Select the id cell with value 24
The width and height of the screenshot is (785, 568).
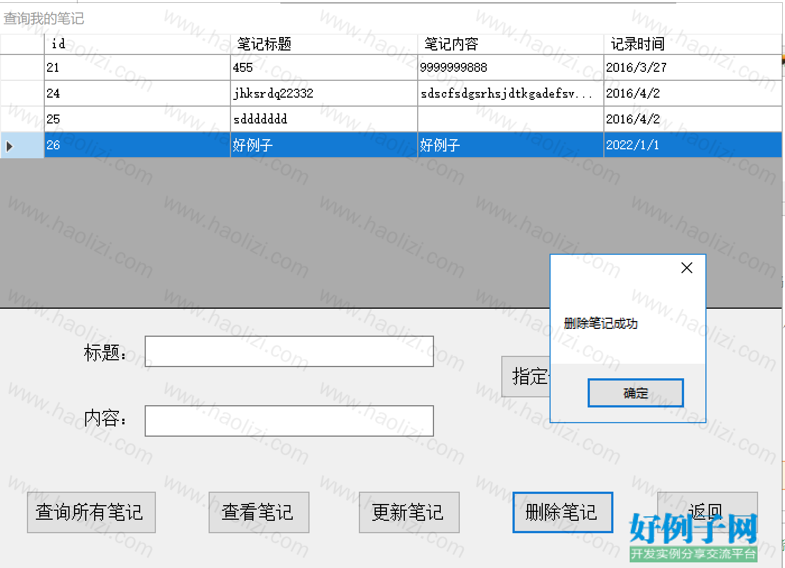pos(137,93)
